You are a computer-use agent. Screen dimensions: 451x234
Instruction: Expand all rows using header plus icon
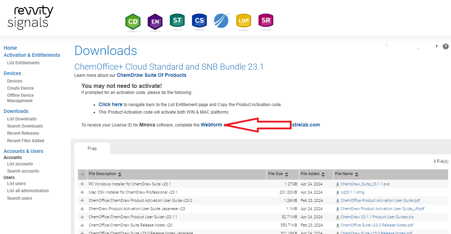pos(83,174)
